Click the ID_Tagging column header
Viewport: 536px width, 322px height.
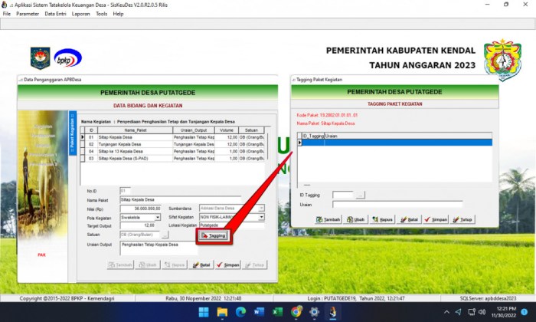pyautogui.click(x=312, y=136)
